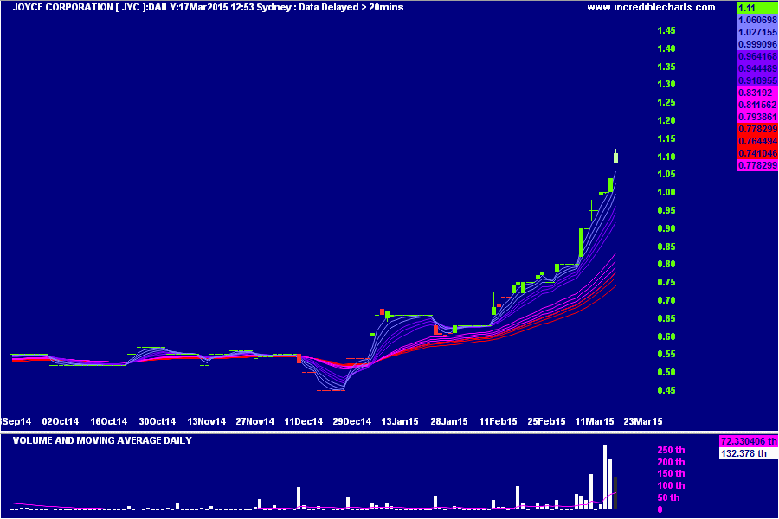Image resolution: width=779 pixels, height=519 pixels.
Task: Click the 29Dec14 date label
Action: [351, 421]
